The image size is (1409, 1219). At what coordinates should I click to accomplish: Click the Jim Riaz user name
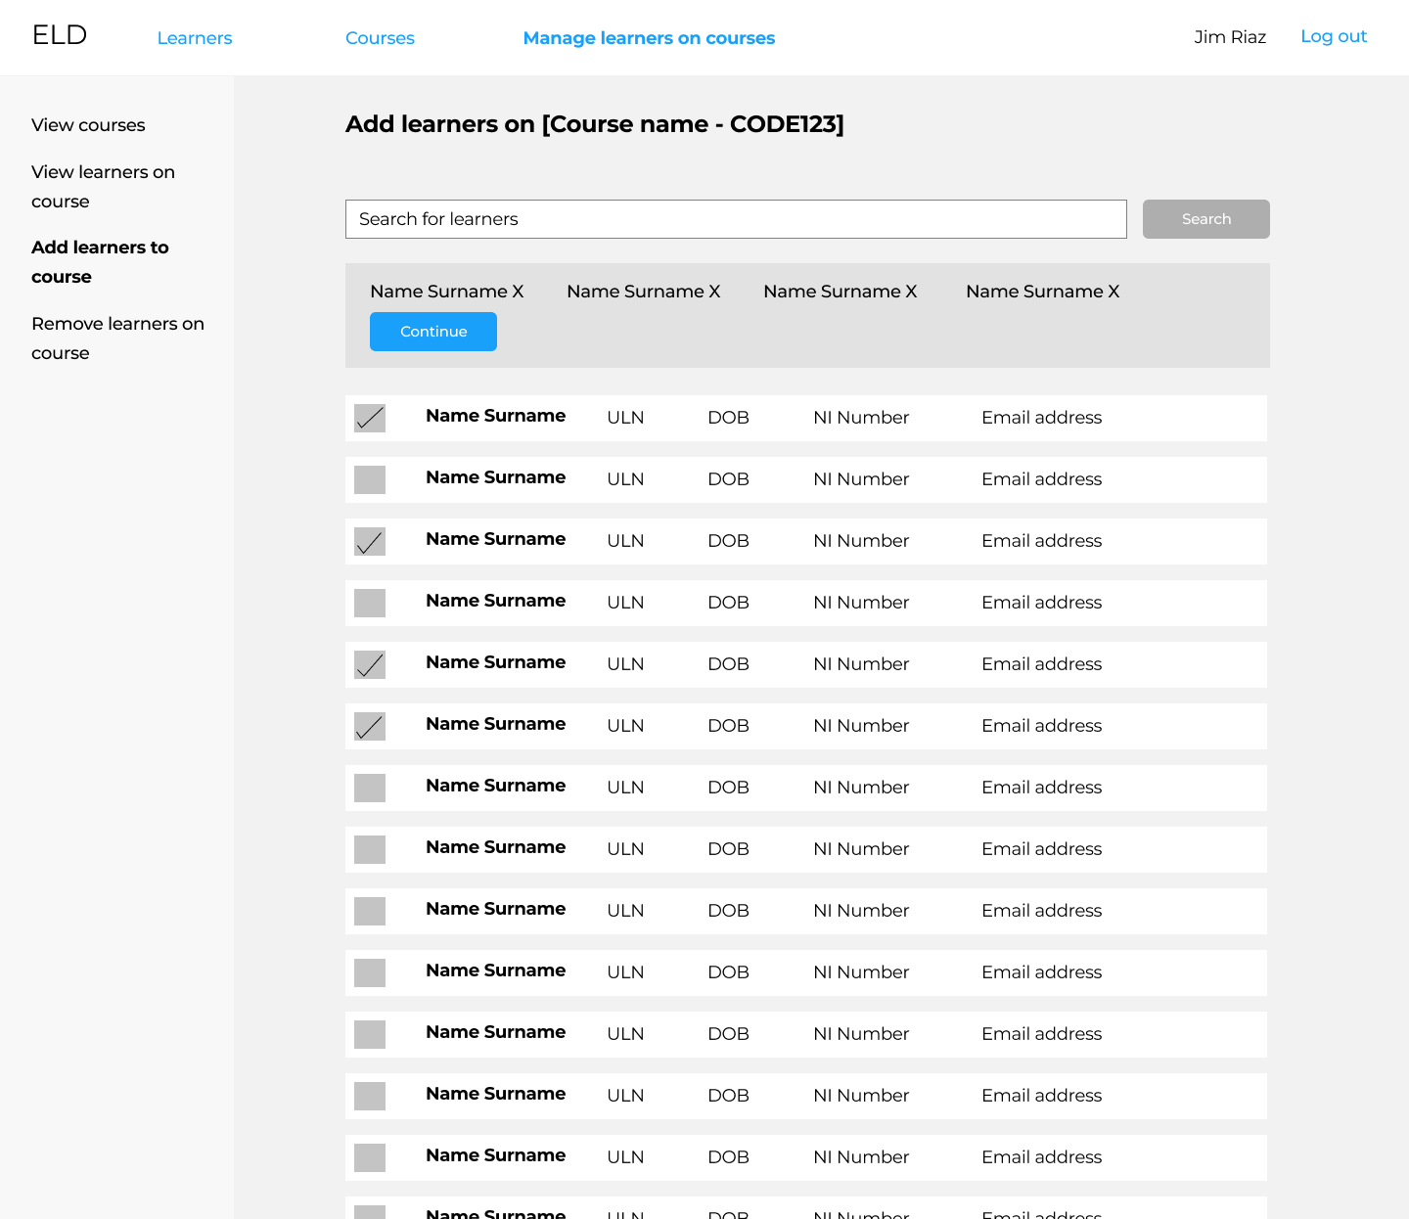[1229, 37]
